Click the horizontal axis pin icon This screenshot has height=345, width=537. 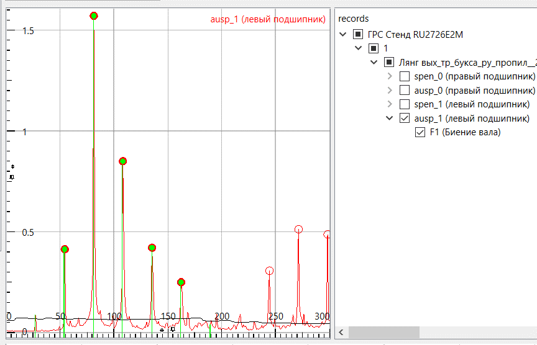(x=172, y=329)
